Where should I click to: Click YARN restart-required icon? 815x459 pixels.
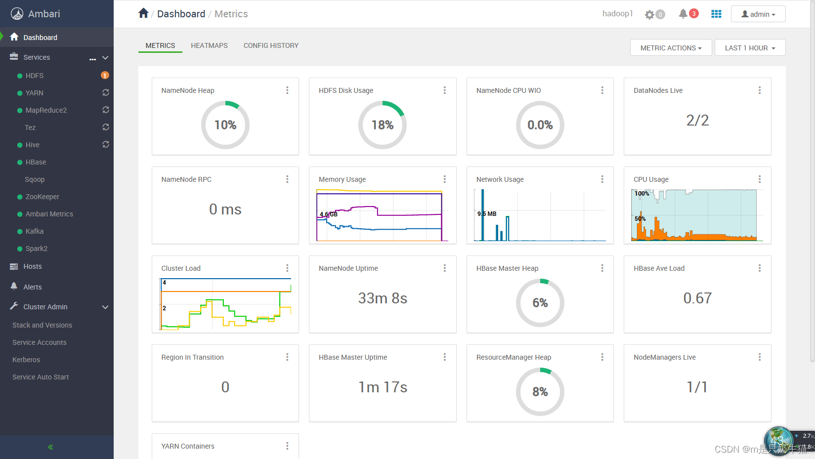106,92
